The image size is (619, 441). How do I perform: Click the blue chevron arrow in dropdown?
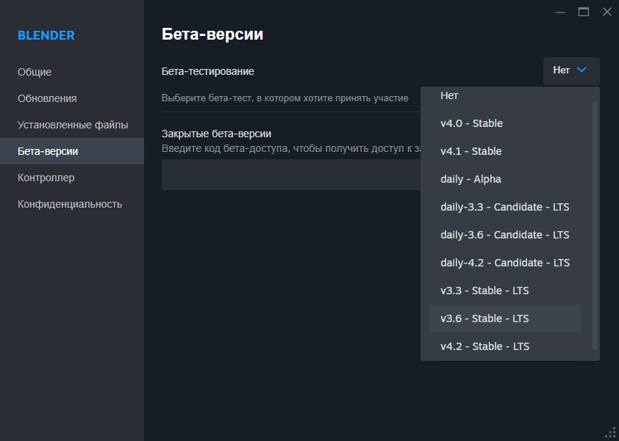[x=582, y=70]
